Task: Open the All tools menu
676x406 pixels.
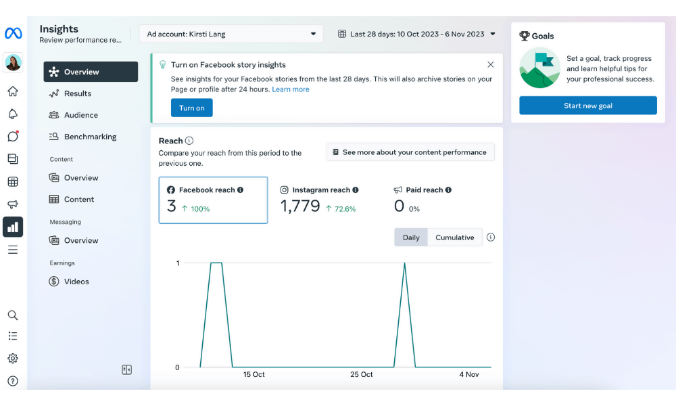Action: click(x=13, y=249)
